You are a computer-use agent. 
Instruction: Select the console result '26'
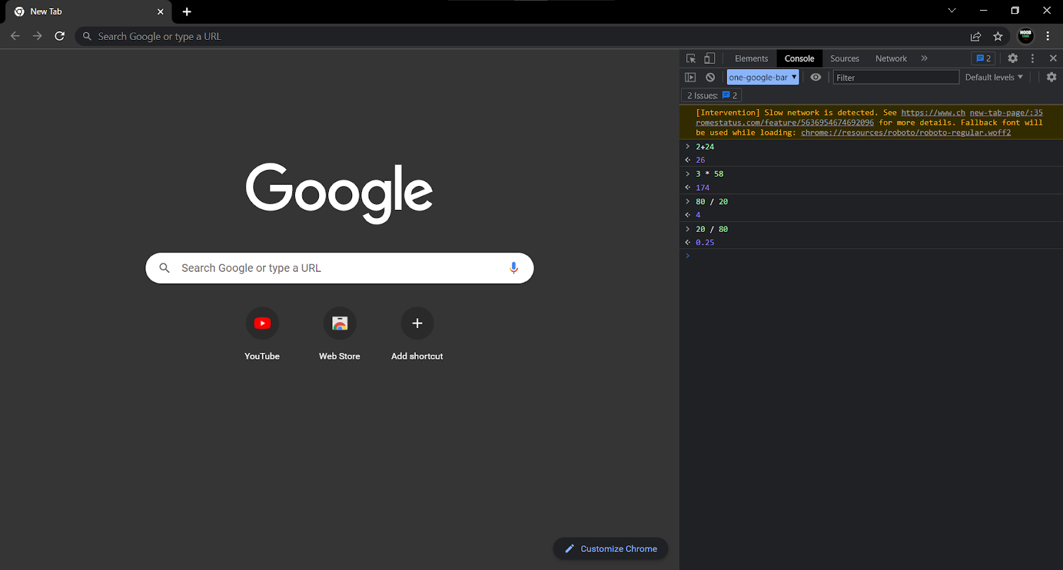(700, 160)
